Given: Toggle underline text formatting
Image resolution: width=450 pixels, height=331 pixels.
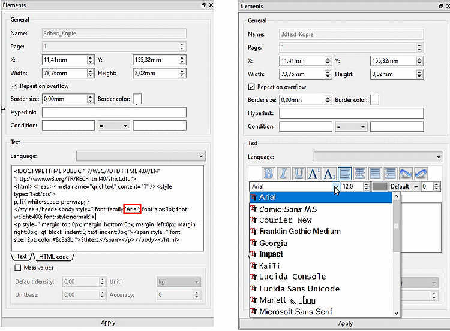Looking at the screenshot, I should coord(299,174).
